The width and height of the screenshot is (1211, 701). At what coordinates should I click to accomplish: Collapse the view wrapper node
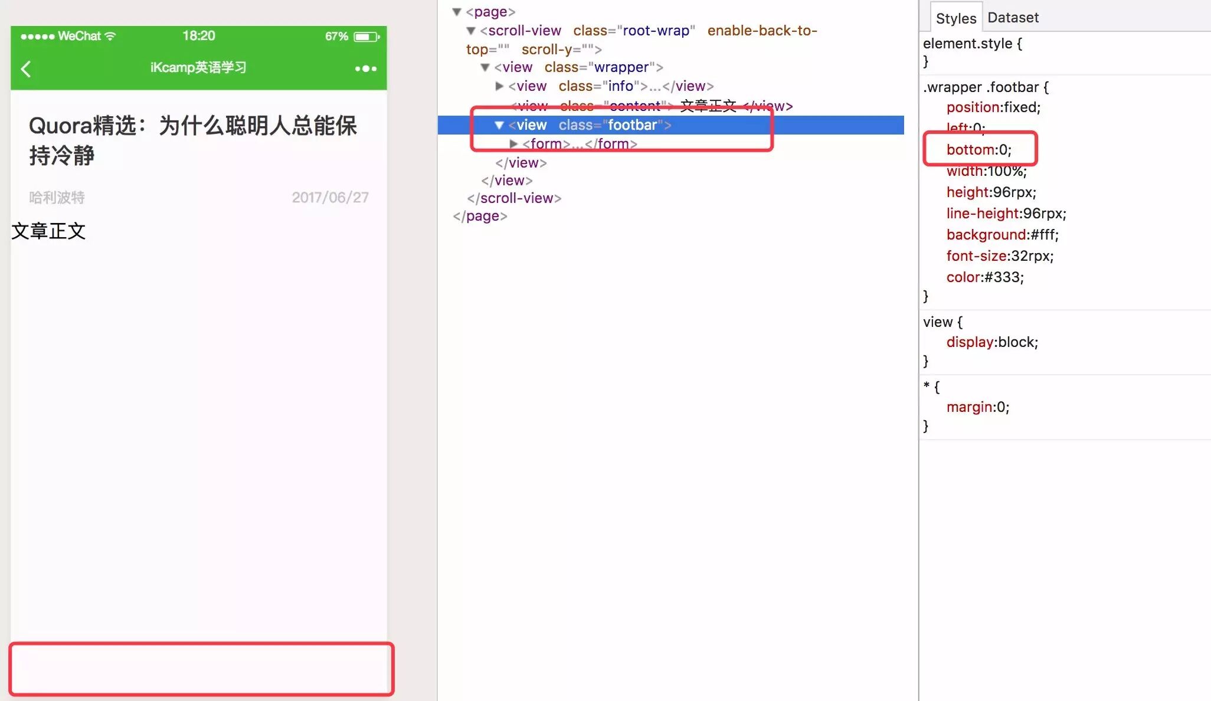pos(485,67)
